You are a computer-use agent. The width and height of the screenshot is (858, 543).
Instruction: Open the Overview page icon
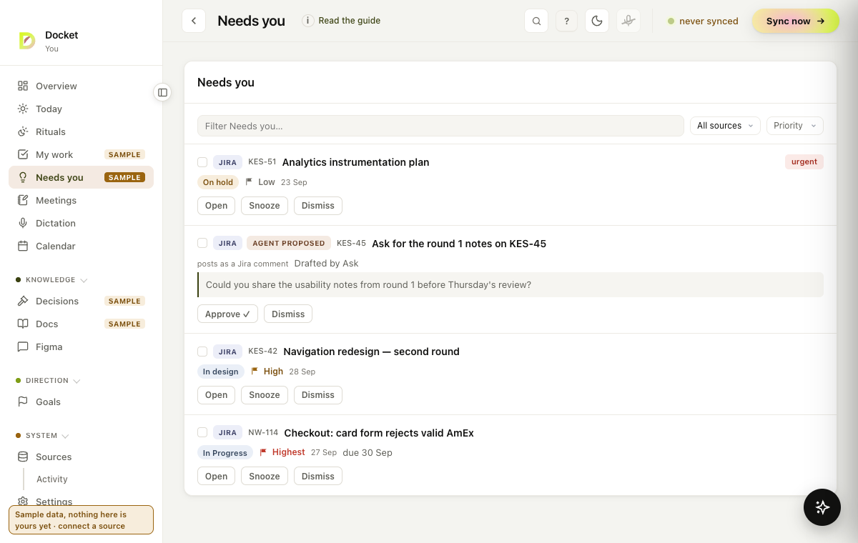(x=23, y=86)
